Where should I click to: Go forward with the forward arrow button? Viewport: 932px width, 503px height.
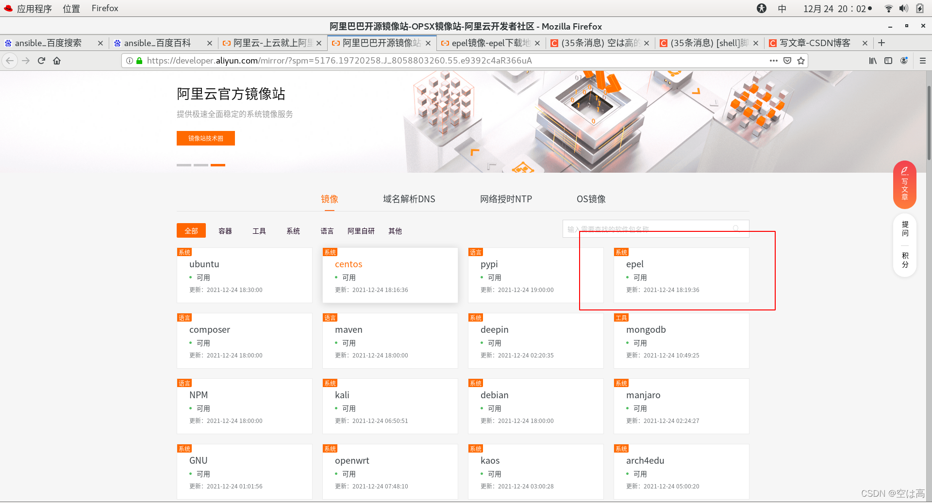tap(26, 61)
